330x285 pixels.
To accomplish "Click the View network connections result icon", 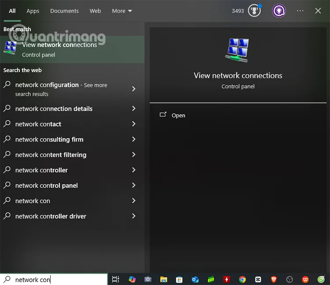I will pyautogui.click(x=10, y=48).
